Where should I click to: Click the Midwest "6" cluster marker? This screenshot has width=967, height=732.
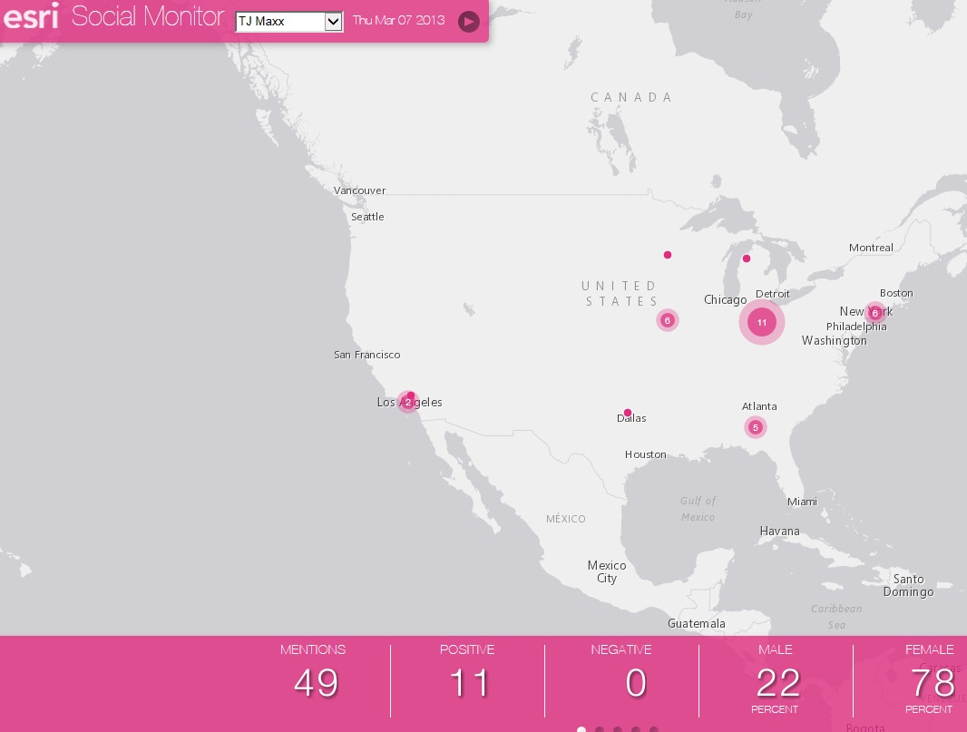(668, 320)
